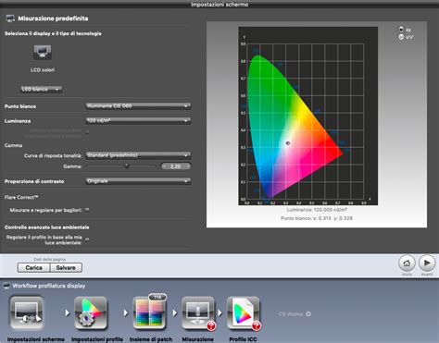The width and height of the screenshot is (439, 343).
Task: Click the Misurazione step label text
Action: pos(197,339)
